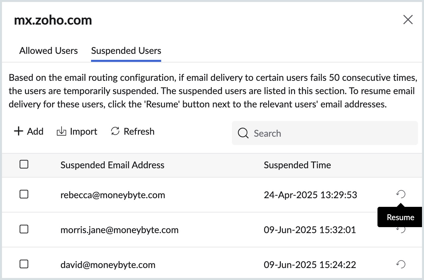The width and height of the screenshot is (424, 280).
Task: Click the morris.jane@moneybyte.com email entry
Action: (119, 230)
